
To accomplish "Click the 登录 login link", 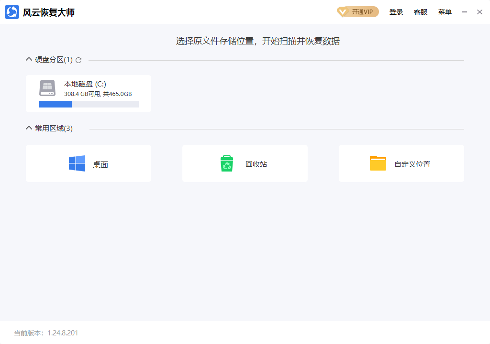I will coord(396,11).
